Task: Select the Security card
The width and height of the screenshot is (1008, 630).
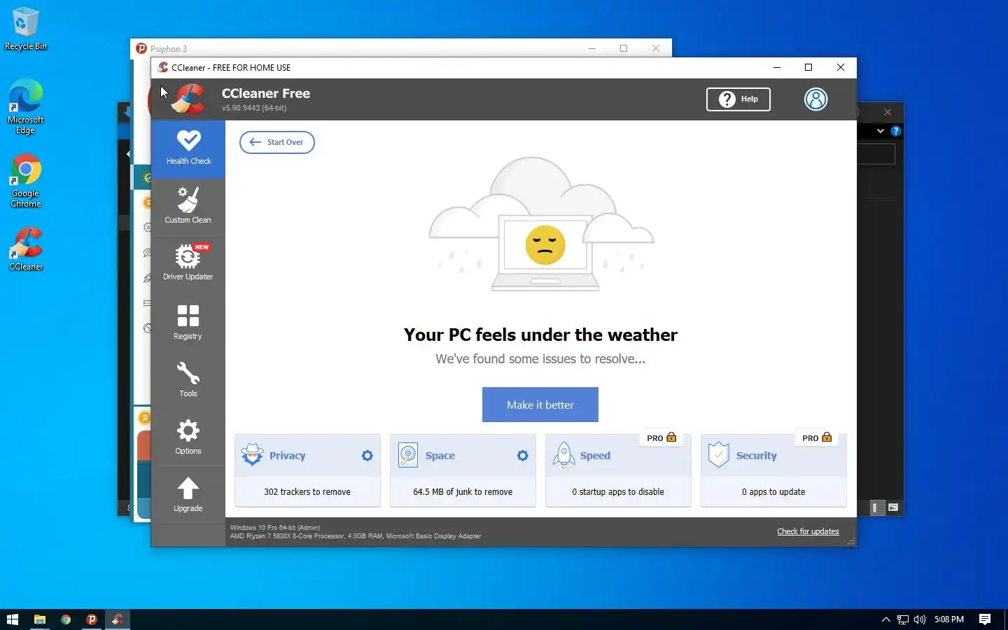Action: click(773, 470)
